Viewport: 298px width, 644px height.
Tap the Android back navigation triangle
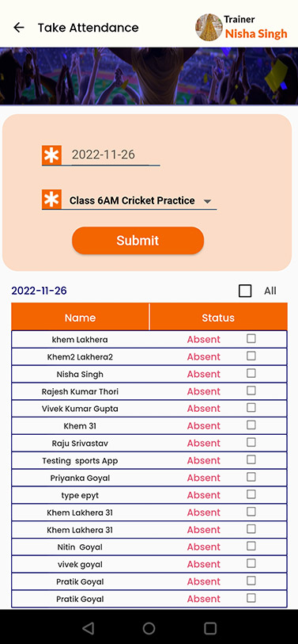pyautogui.click(x=88, y=628)
